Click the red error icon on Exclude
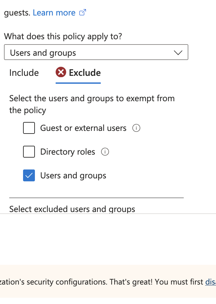Screen dimensions: 216x304 61,72
